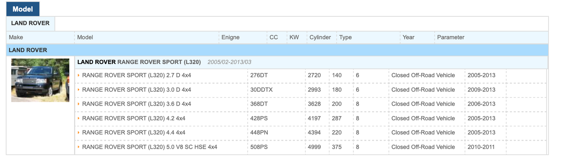Viewport: 563px width, 165px height.
Task: Click orange arrow beside 4.2 4x4
Action: pos(79,118)
